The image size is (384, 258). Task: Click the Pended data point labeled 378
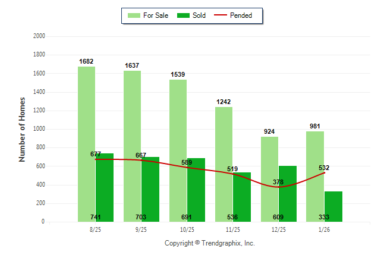point(278,187)
